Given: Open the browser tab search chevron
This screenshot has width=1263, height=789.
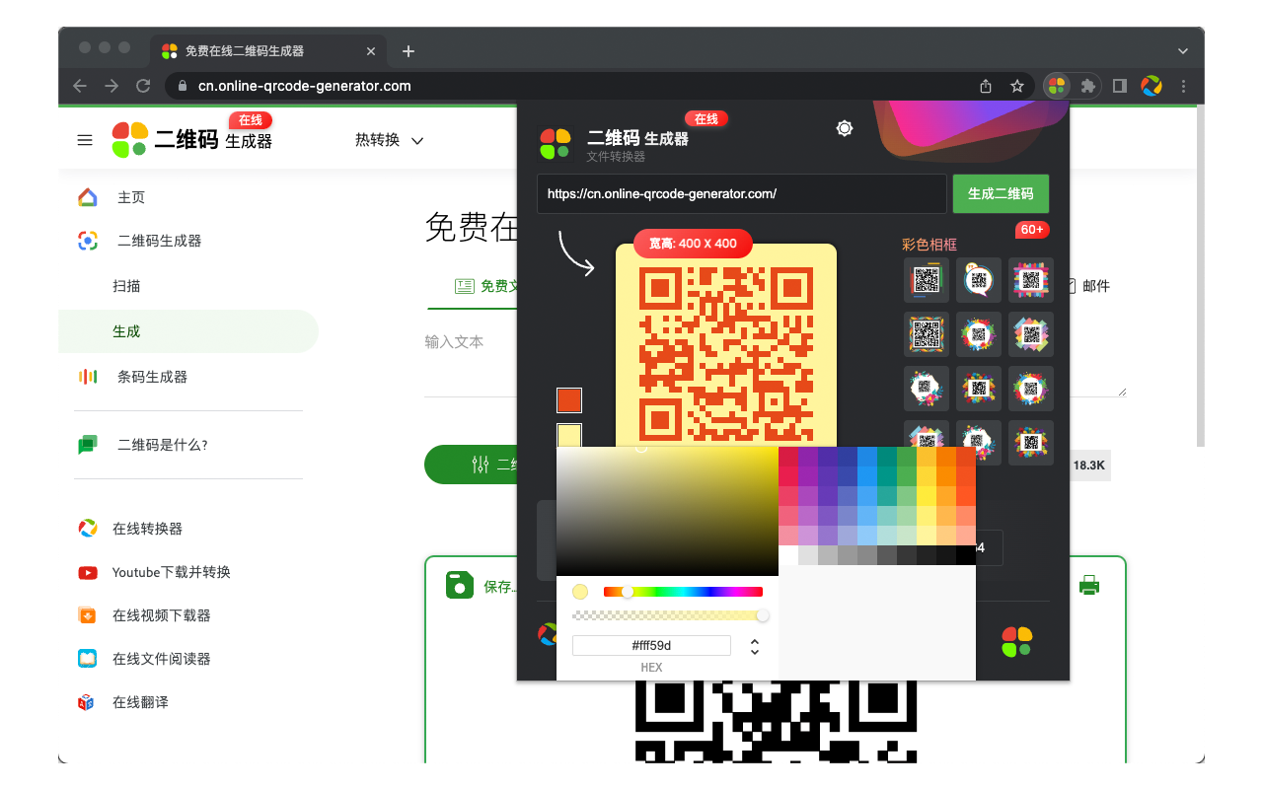Looking at the screenshot, I should (1182, 50).
